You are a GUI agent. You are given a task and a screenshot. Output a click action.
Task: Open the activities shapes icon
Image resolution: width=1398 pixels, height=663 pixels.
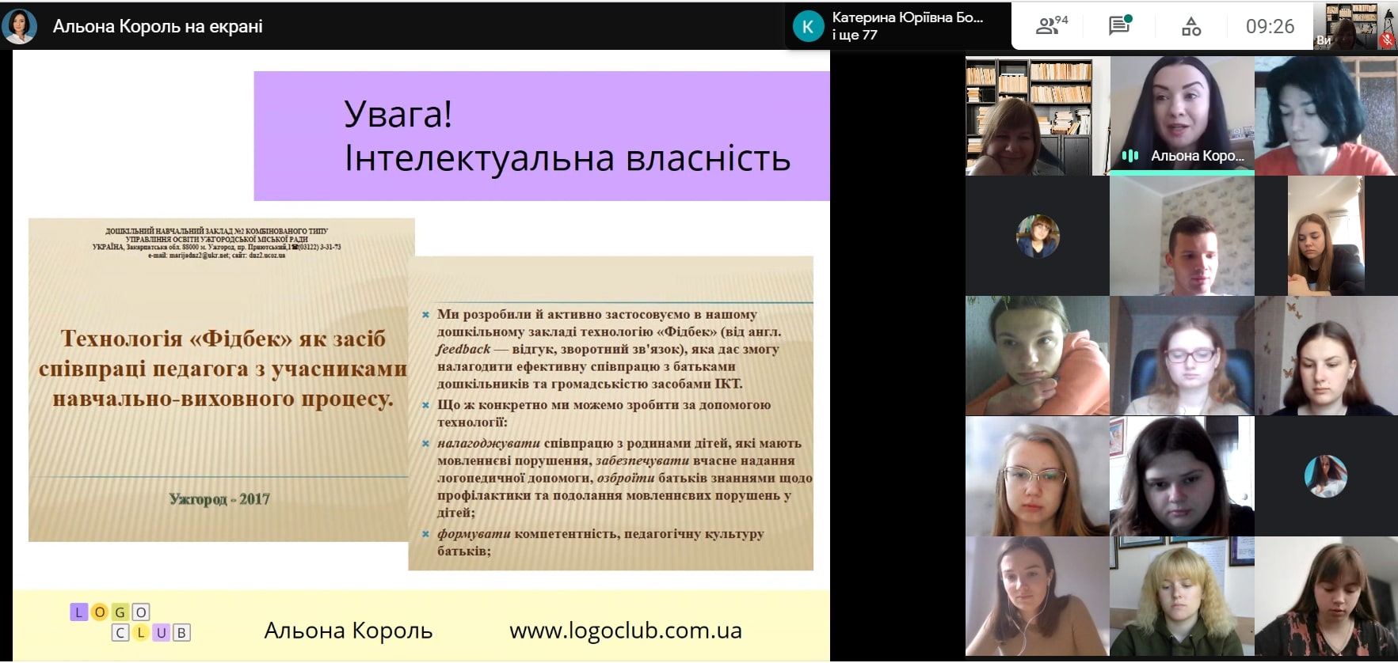(1190, 26)
